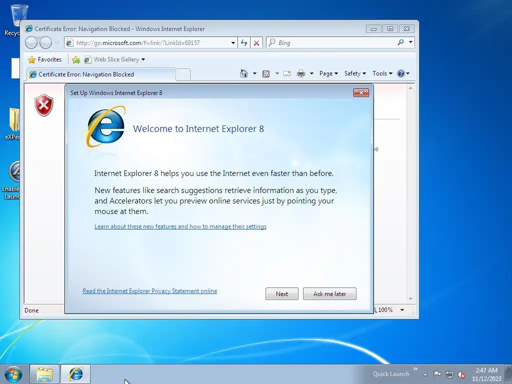Image resolution: width=512 pixels, height=384 pixels.
Task: Open the Enable Launch desktop shortcut icon
Action: (x=12, y=180)
